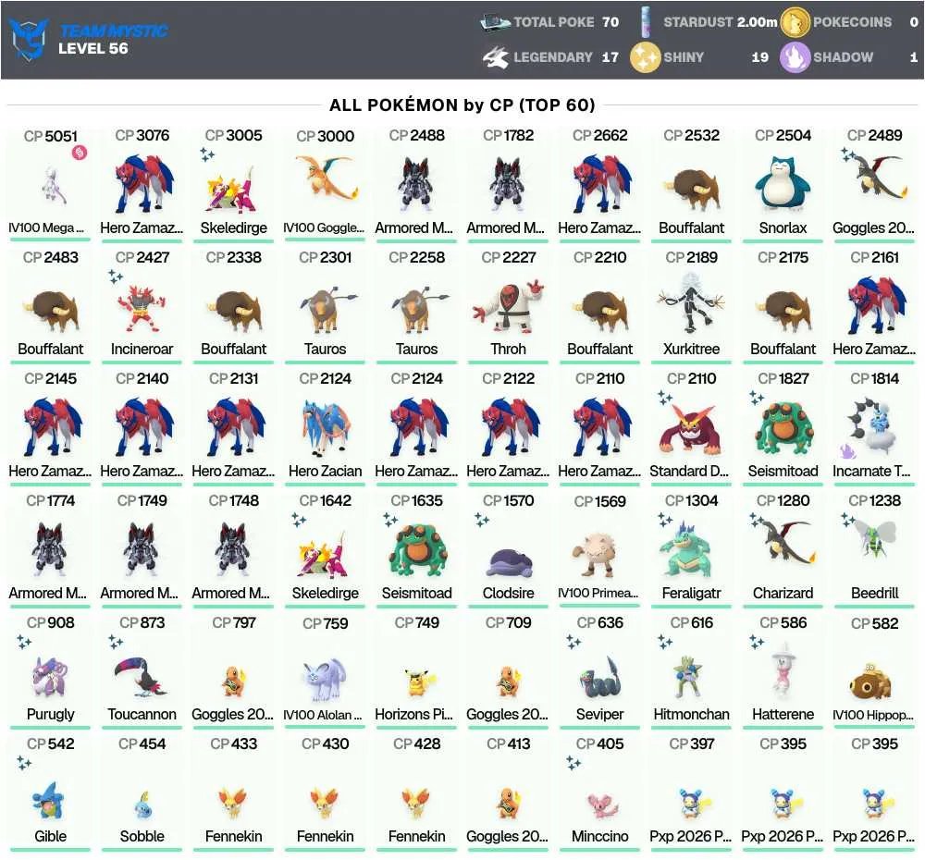
Task: Click the shiny sparkle icon on Minccino's card
Action: pos(573,763)
